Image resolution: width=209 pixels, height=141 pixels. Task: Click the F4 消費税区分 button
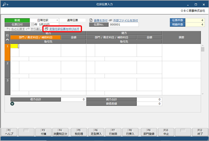tap(60, 132)
